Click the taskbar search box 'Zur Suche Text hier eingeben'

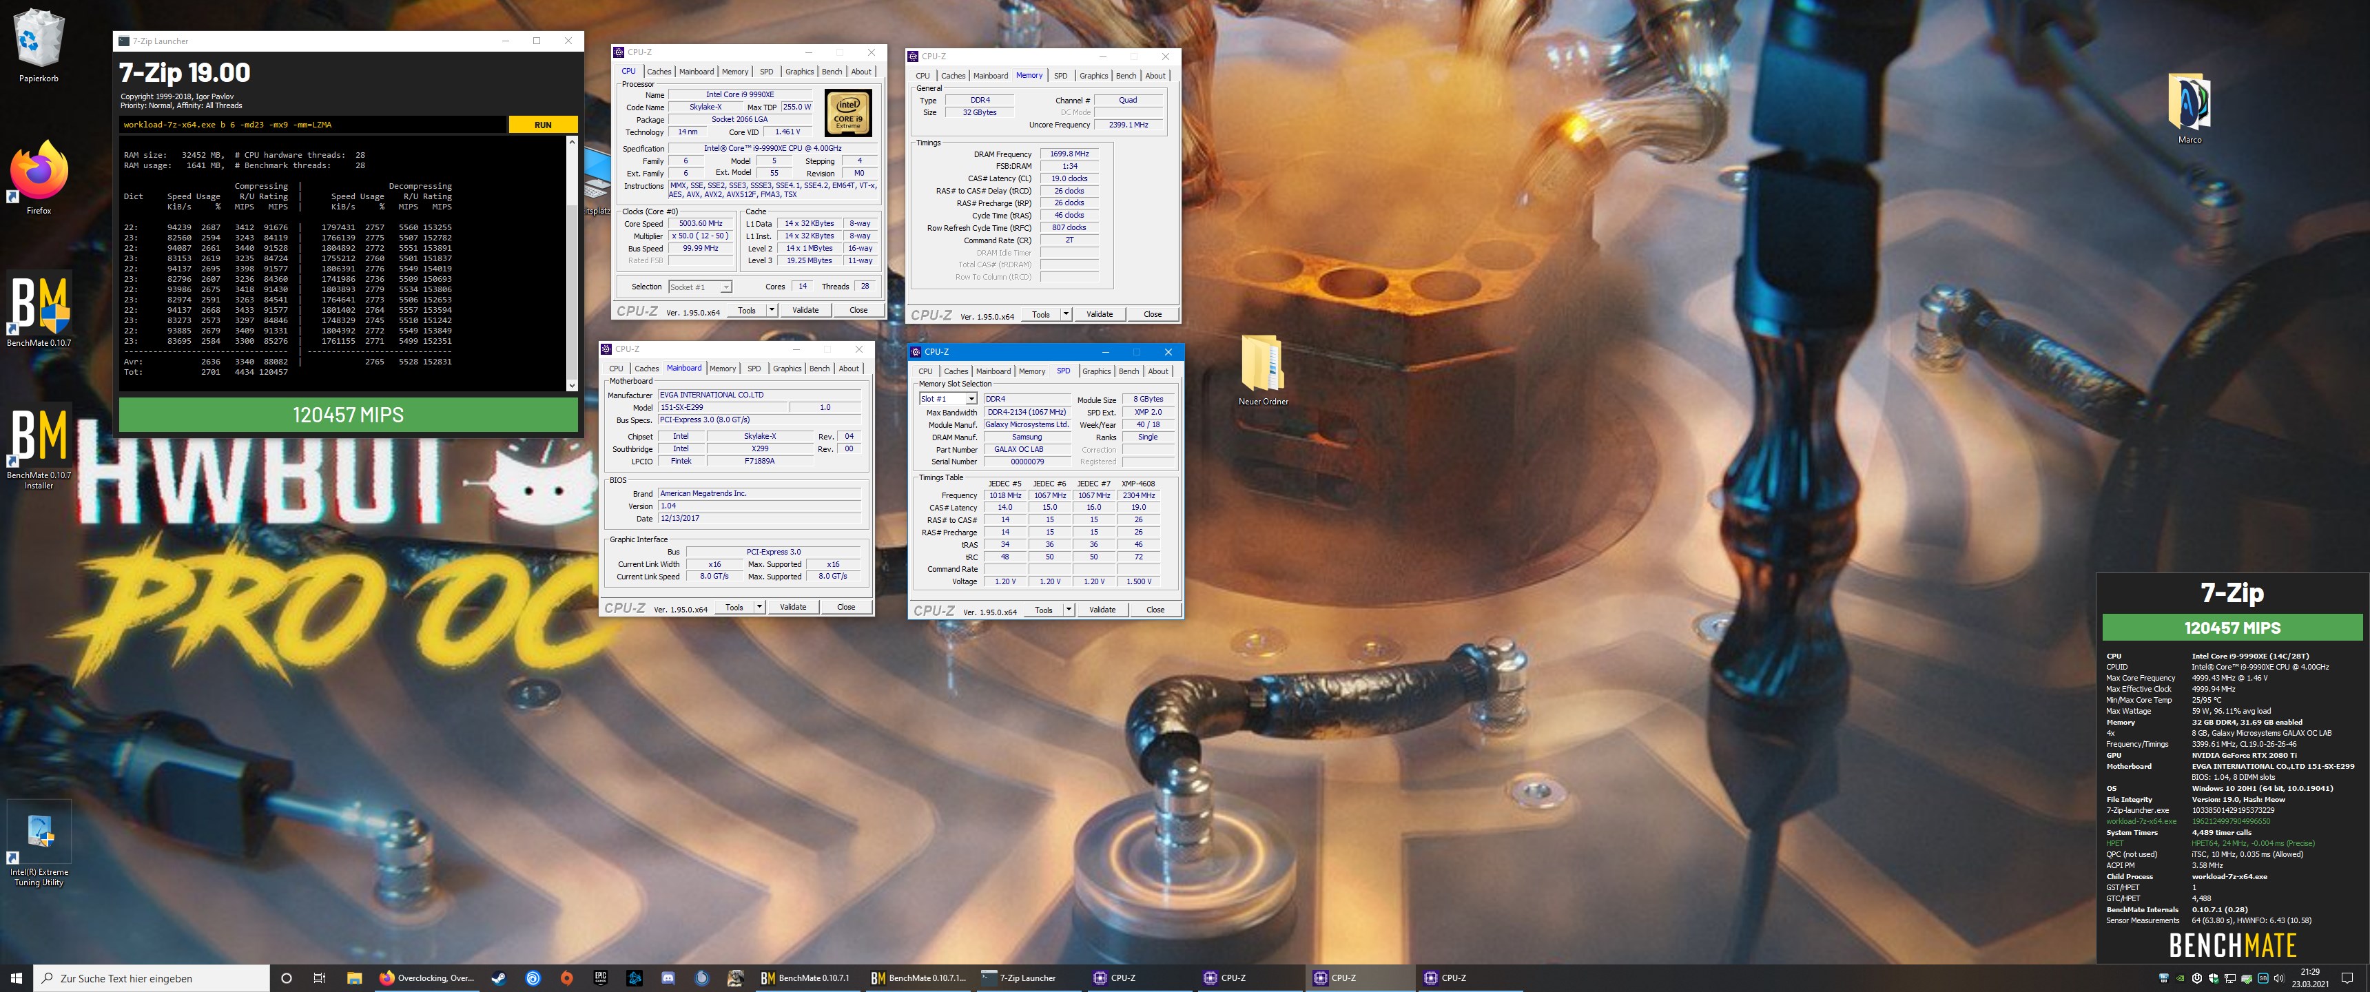153,978
